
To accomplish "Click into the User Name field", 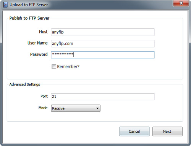I will tap(103, 44).
